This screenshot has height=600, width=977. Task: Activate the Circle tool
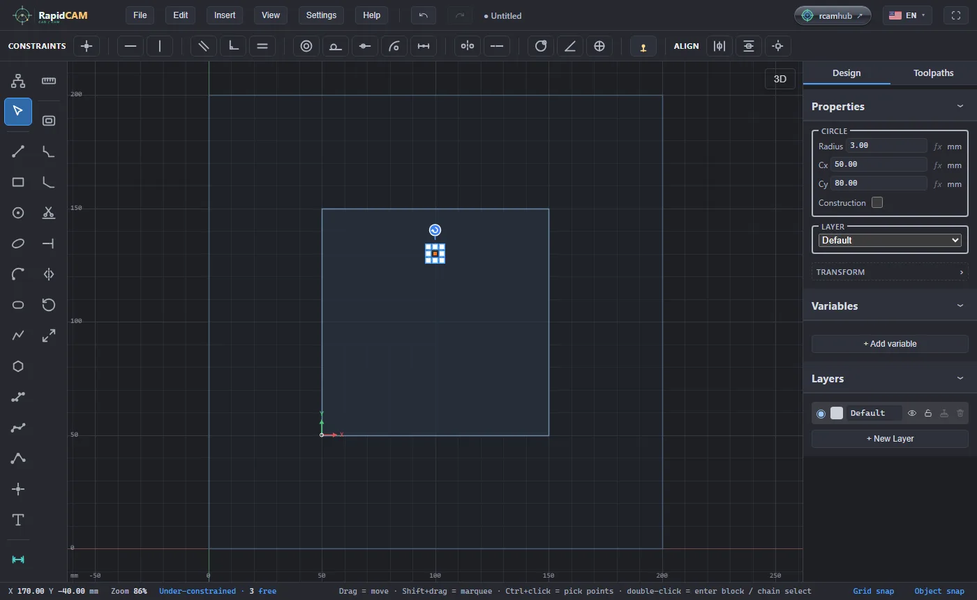pyautogui.click(x=18, y=213)
